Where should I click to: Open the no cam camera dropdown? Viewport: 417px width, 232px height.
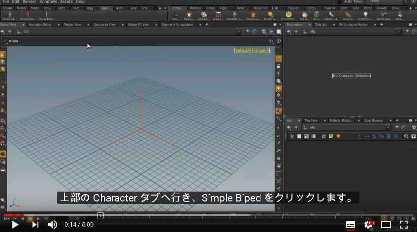(261, 50)
